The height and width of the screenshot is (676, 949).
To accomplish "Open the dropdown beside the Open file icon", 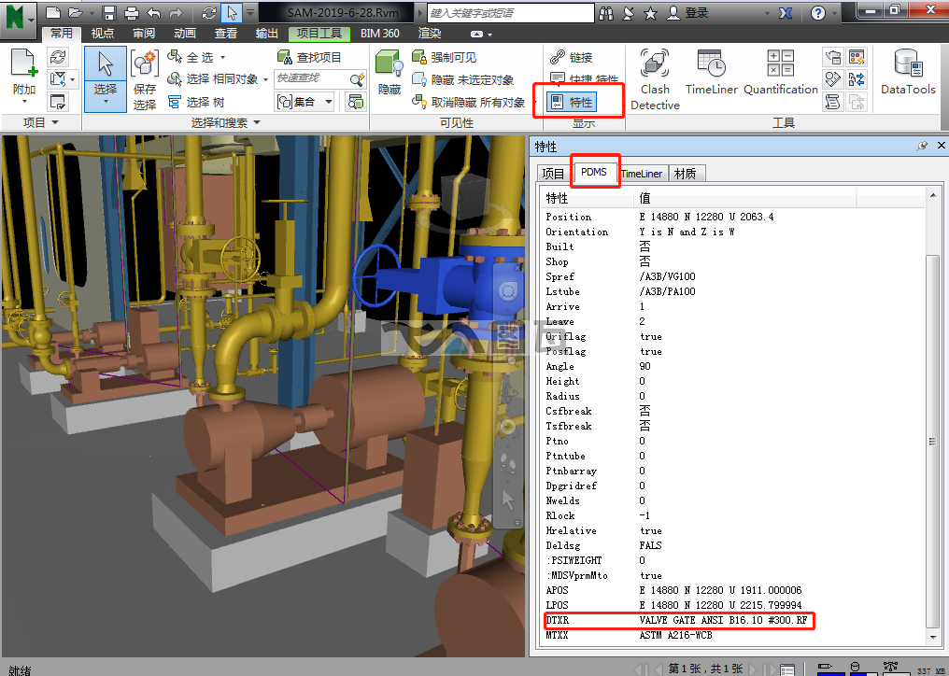I will pos(92,13).
